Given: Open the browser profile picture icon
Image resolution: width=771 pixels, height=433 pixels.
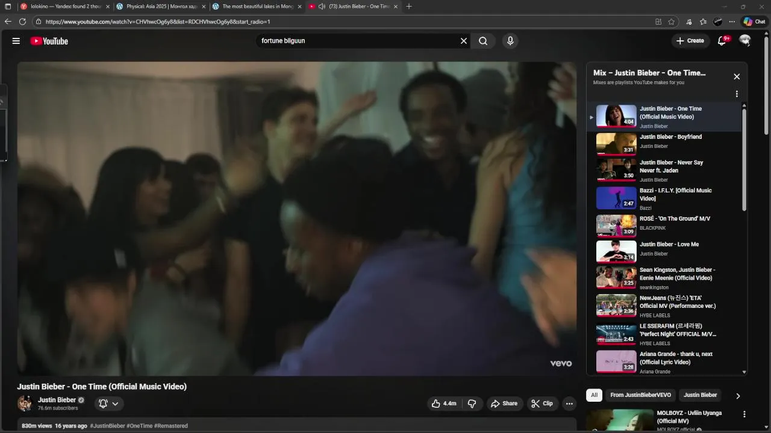Looking at the screenshot, I should coord(717,22).
